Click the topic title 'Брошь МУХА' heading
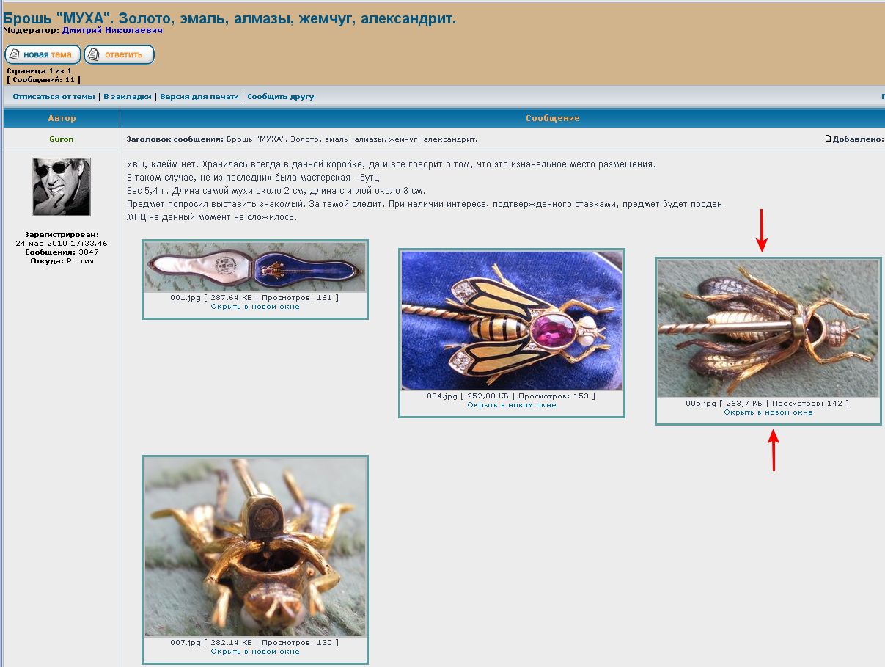885x667 pixels. tap(229, 18)
